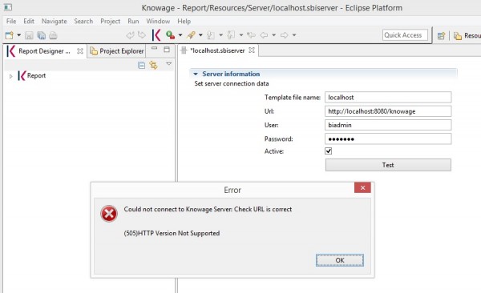This screenshot has width=481, height=293.
Task: Click the Collapse All icon
Action: tap(141, 66)
